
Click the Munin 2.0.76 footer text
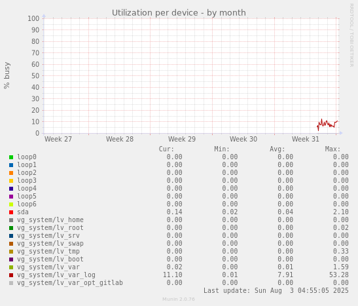click(179, 299)
